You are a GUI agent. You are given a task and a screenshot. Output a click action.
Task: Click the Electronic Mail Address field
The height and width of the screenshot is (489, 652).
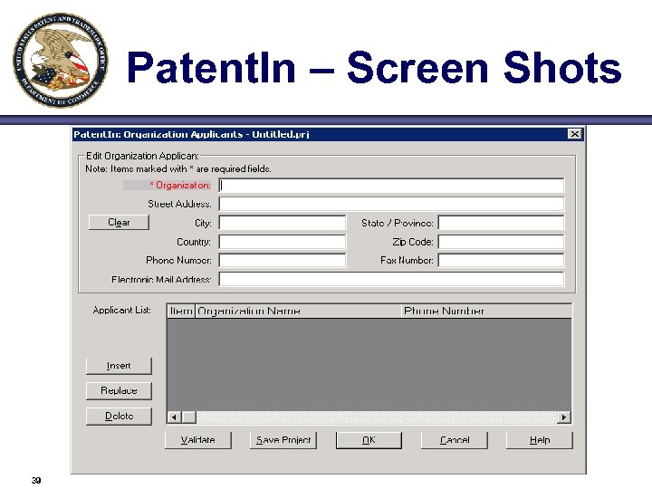click(x=391, y=279)
